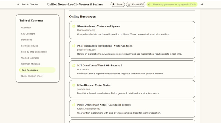Click the tutorial.math.lamar.edu URL text
Image resolution: width=221 pixels, height=123 pixels.
pos(89,109)
